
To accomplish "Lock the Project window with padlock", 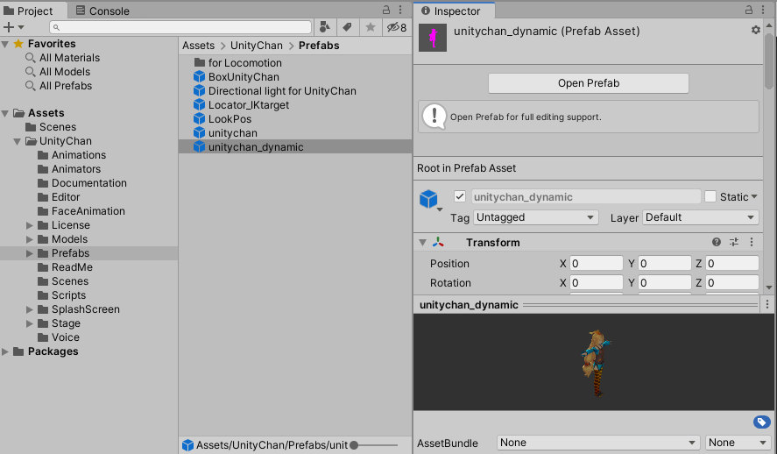I will click(386, 10).
